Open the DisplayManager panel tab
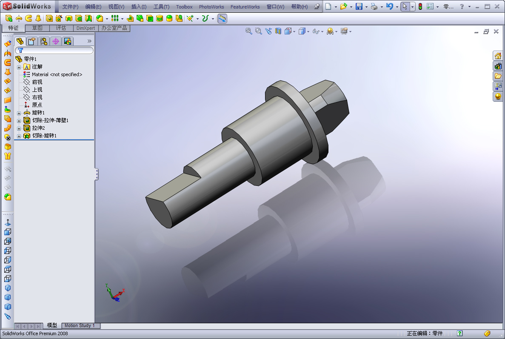 tap(68, 41)
